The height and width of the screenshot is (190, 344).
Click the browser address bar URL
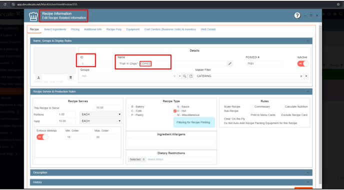click(x=47, y=4)
